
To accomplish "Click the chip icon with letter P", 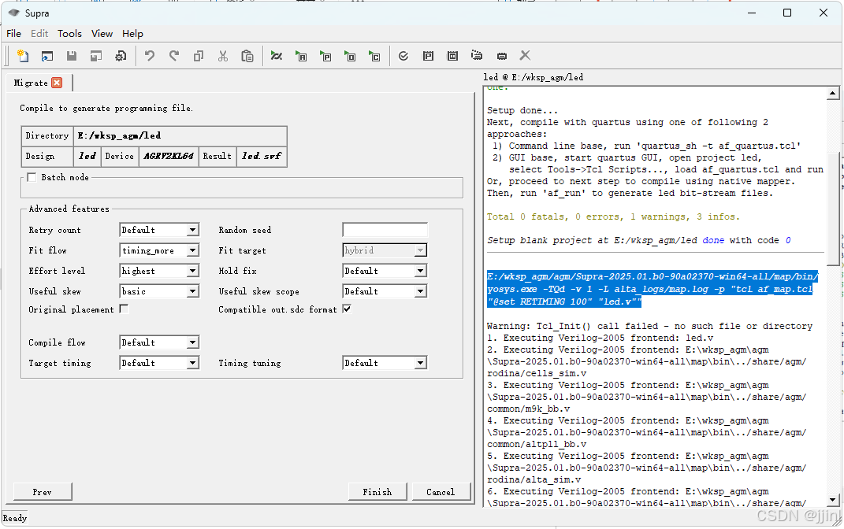I will pos(428,55).
